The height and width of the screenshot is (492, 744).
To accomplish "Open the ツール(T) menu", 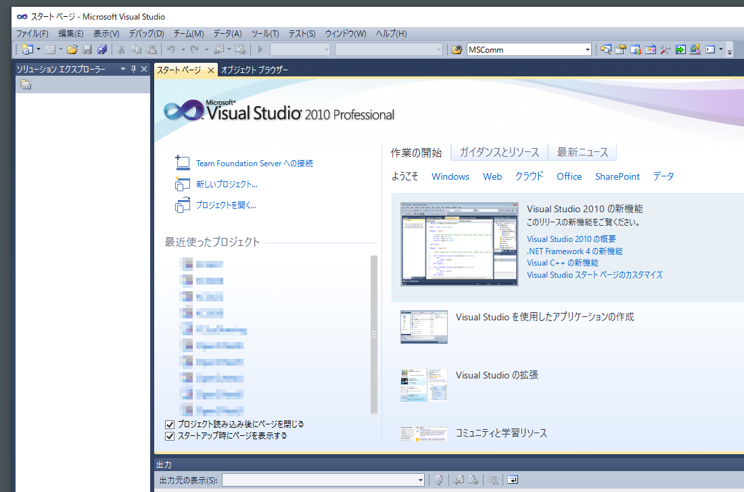I will click(265, 34).
